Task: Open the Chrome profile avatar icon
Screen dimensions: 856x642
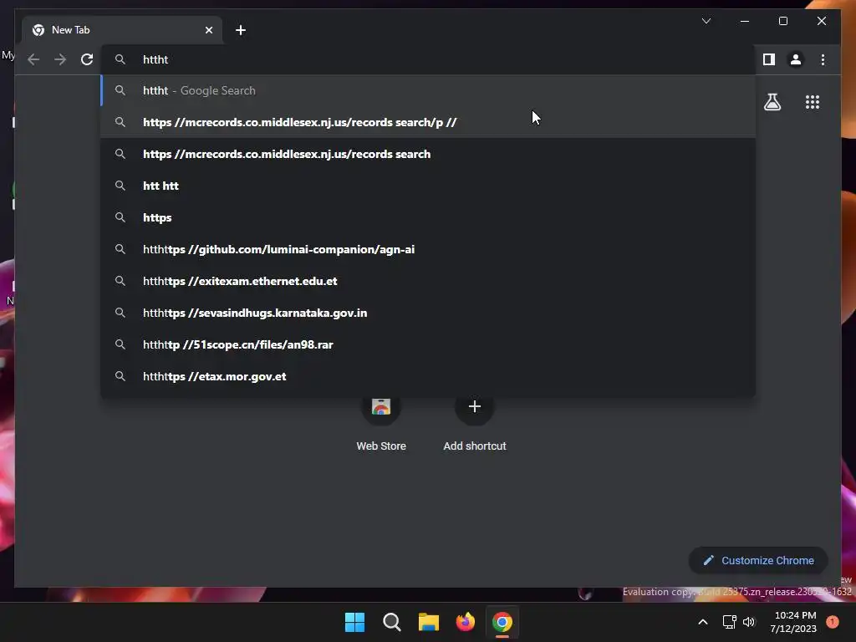Action: click(796, 59)
